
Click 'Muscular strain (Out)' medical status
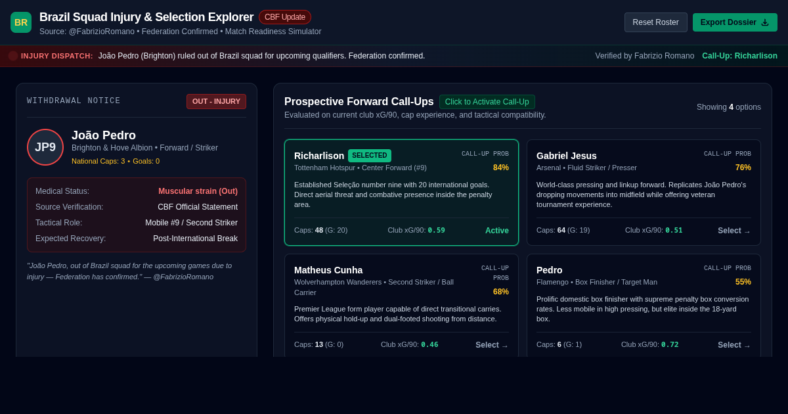198,191
